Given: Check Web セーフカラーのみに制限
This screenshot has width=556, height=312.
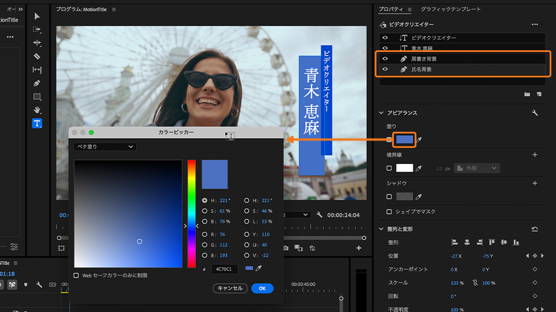Looking at the screenshot, I should [76, 275].
